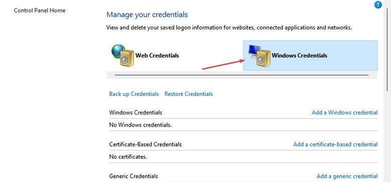Click the "No certificates." text
Screen dimensions: 391x182
pyautogui.click(x=128, y=157)
